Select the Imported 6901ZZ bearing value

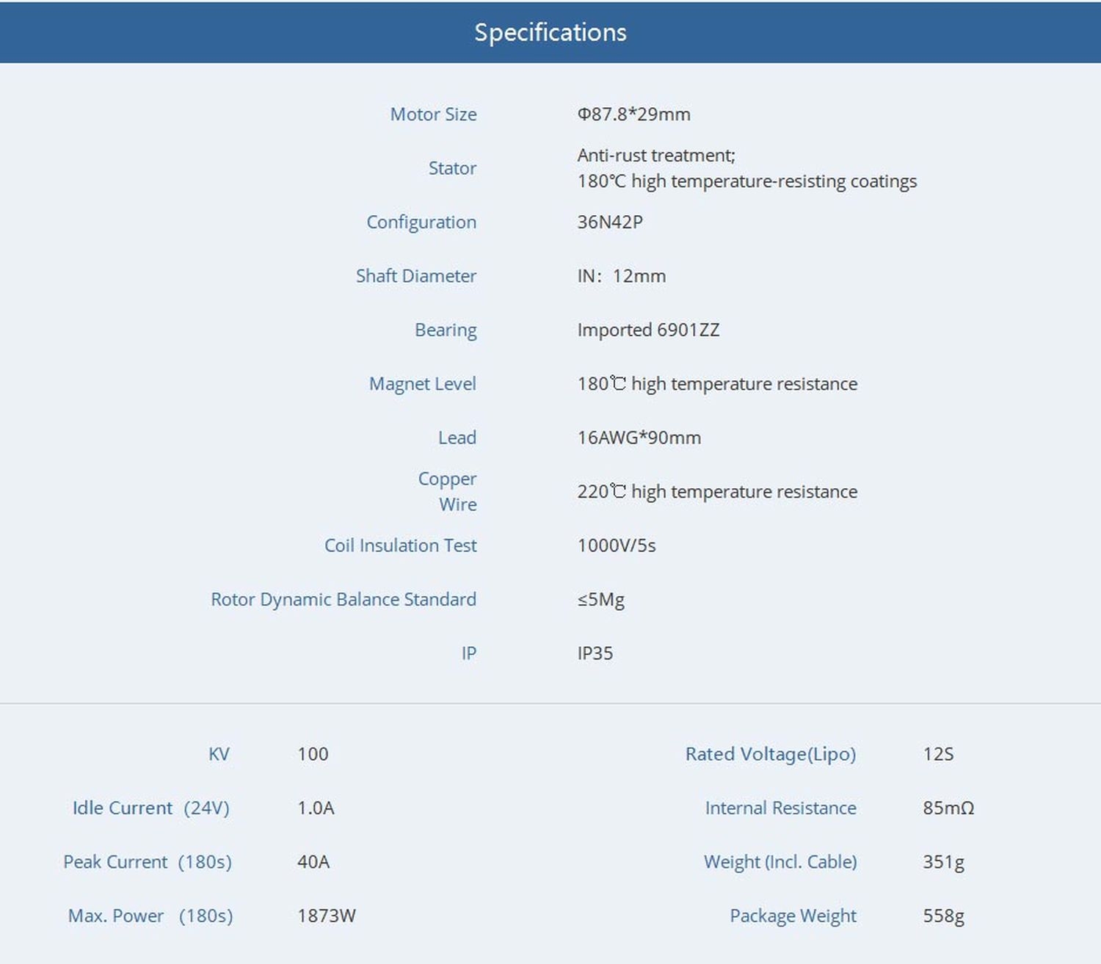[647, 330]
